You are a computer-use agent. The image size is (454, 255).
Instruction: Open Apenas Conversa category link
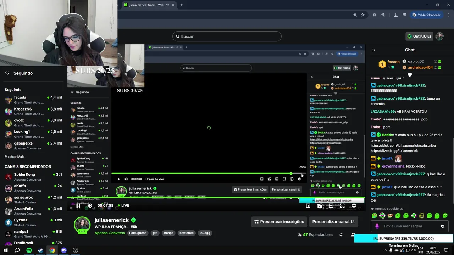[110, 233]
